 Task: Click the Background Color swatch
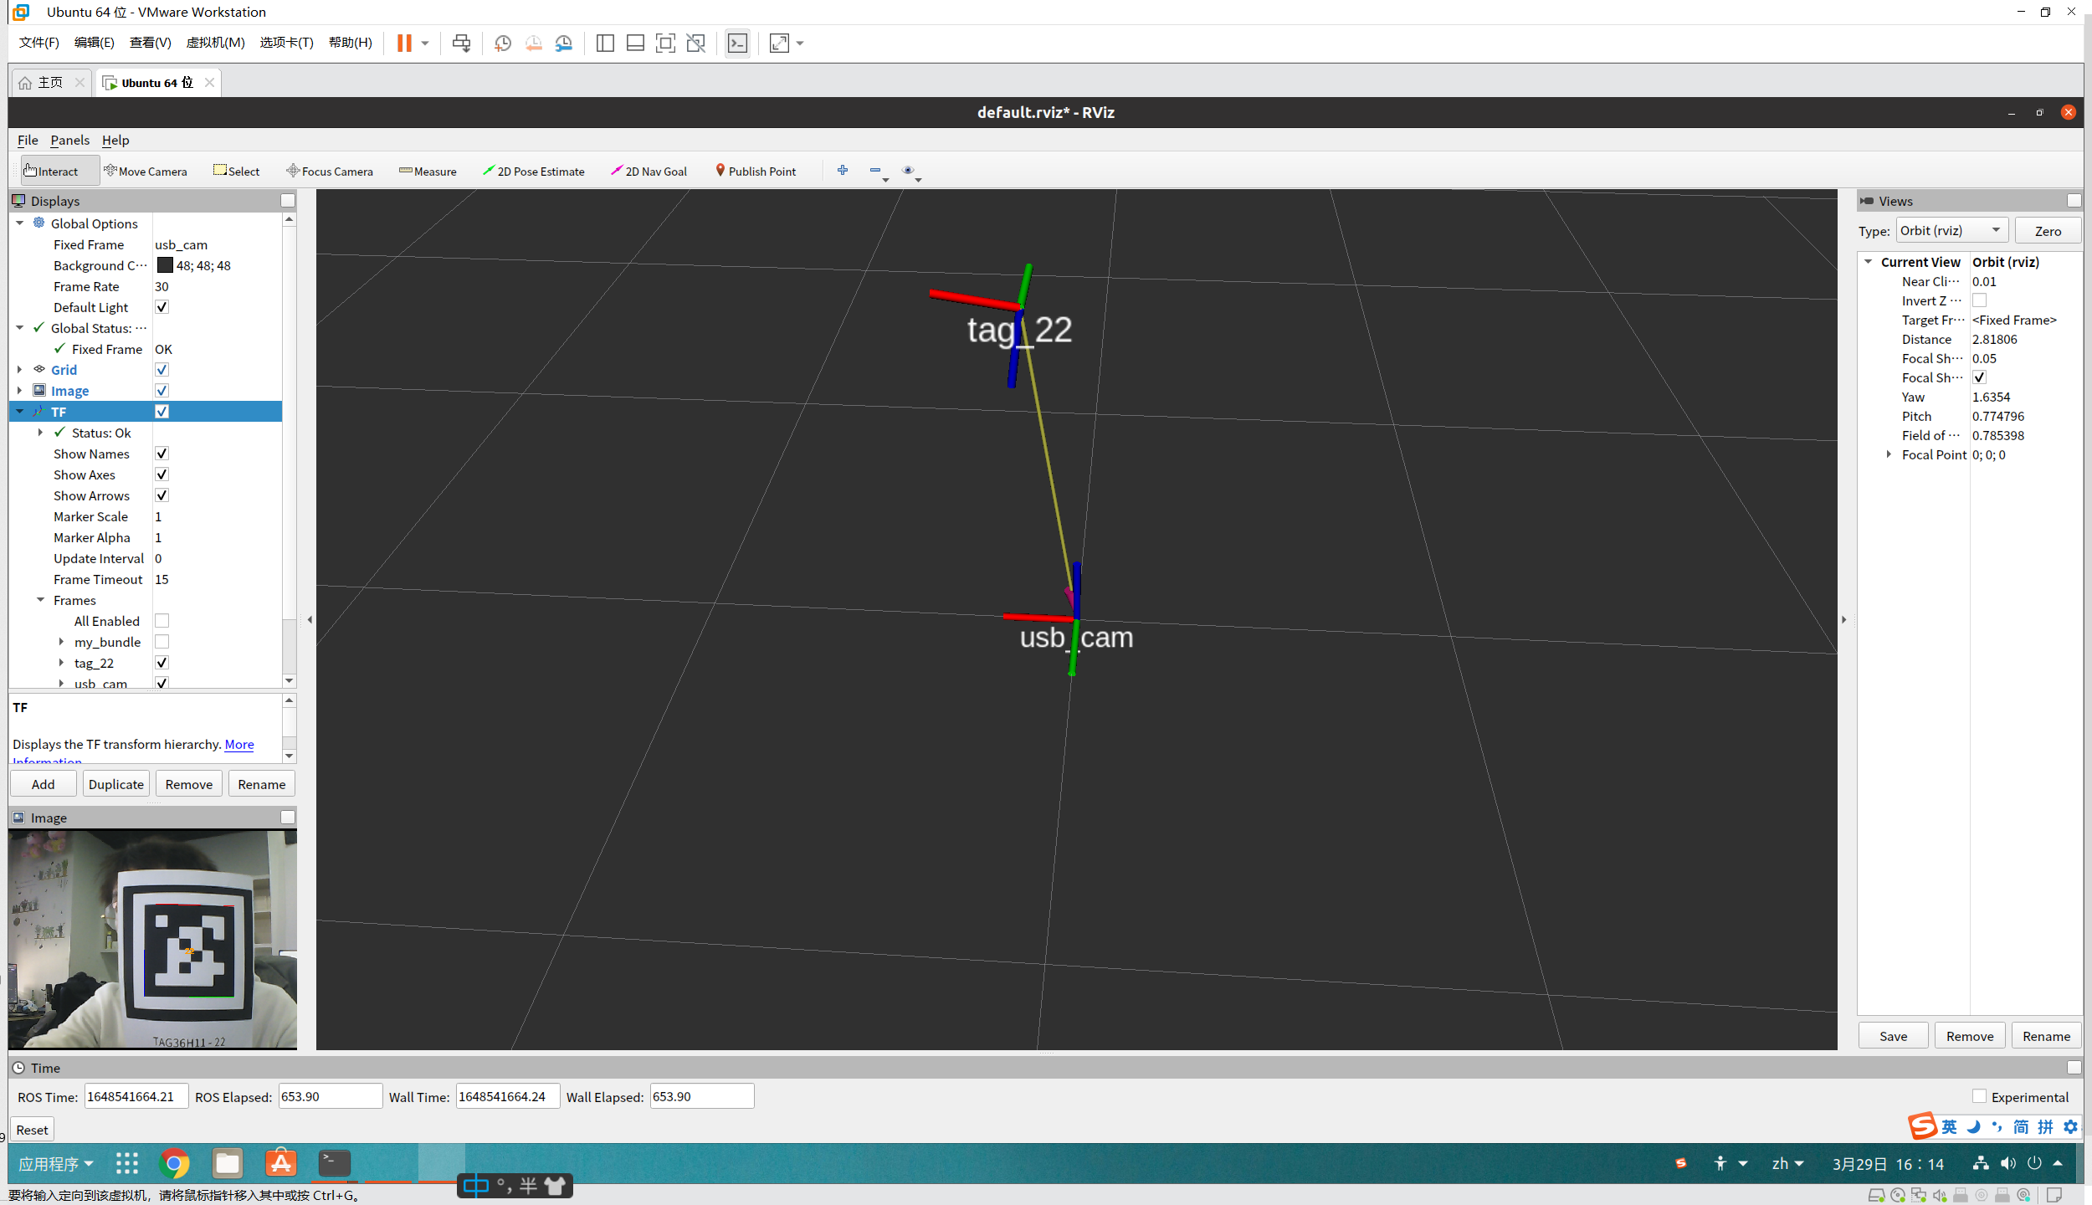(x=165, y=265)
